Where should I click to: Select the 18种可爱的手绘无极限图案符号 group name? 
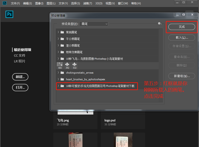tap(100, 86)
